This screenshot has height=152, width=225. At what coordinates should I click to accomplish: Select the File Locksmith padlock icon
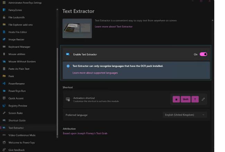click(4, 17)
